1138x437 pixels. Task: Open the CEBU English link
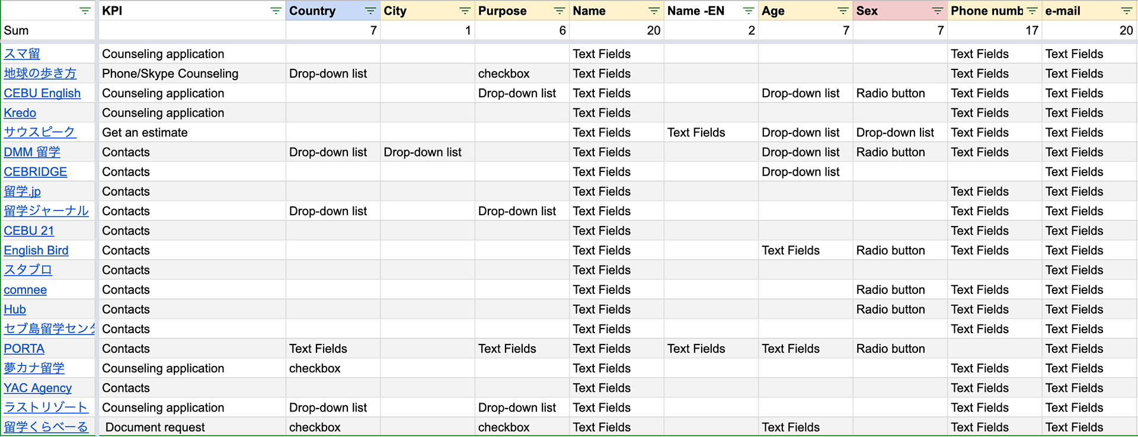42,93
